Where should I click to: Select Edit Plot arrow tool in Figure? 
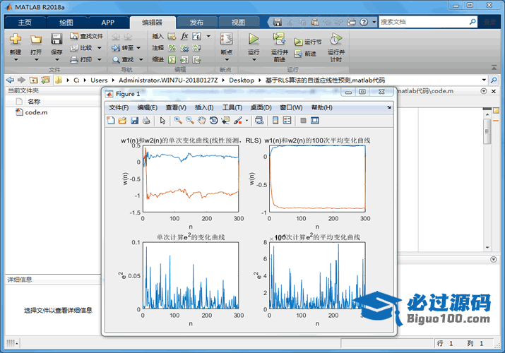point(162,120)
